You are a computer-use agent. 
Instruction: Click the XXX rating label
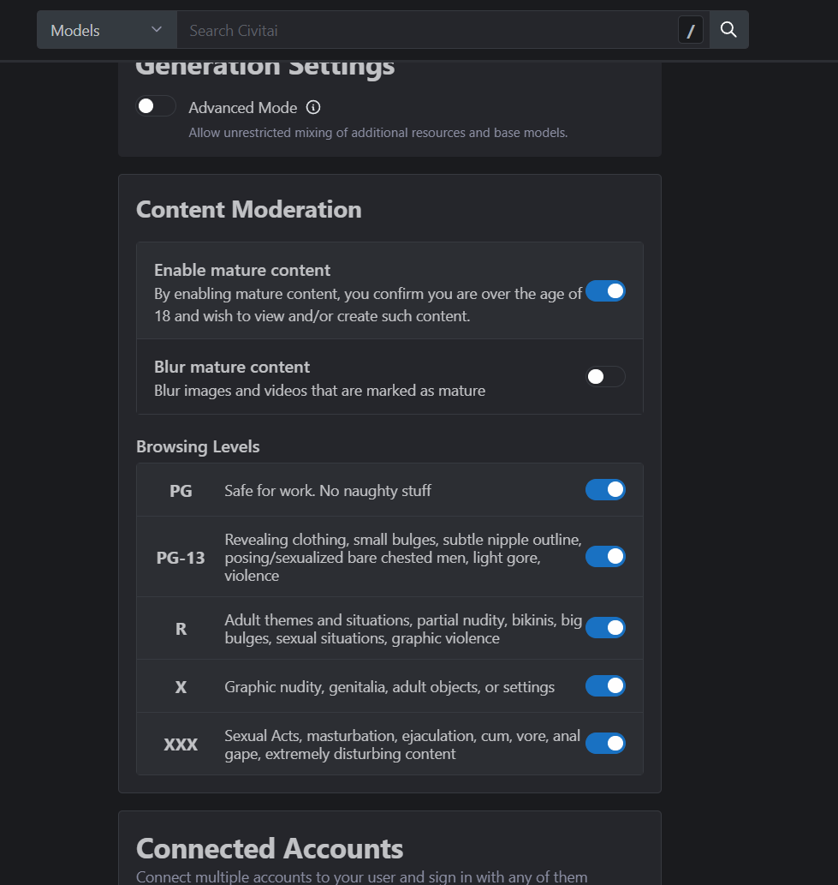tap(181, 745)
